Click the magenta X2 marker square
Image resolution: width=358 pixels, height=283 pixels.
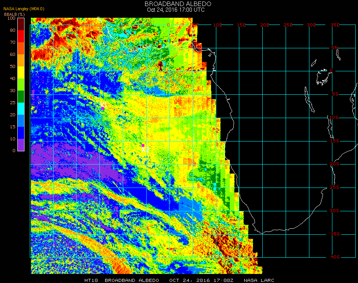pyautogui.click(x=143, y=145)
